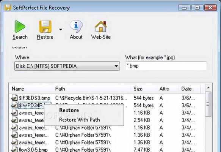This screenshot has width=221, height=152.
Task: Choose Restore With Path from context menu
Action: (80, 120)
